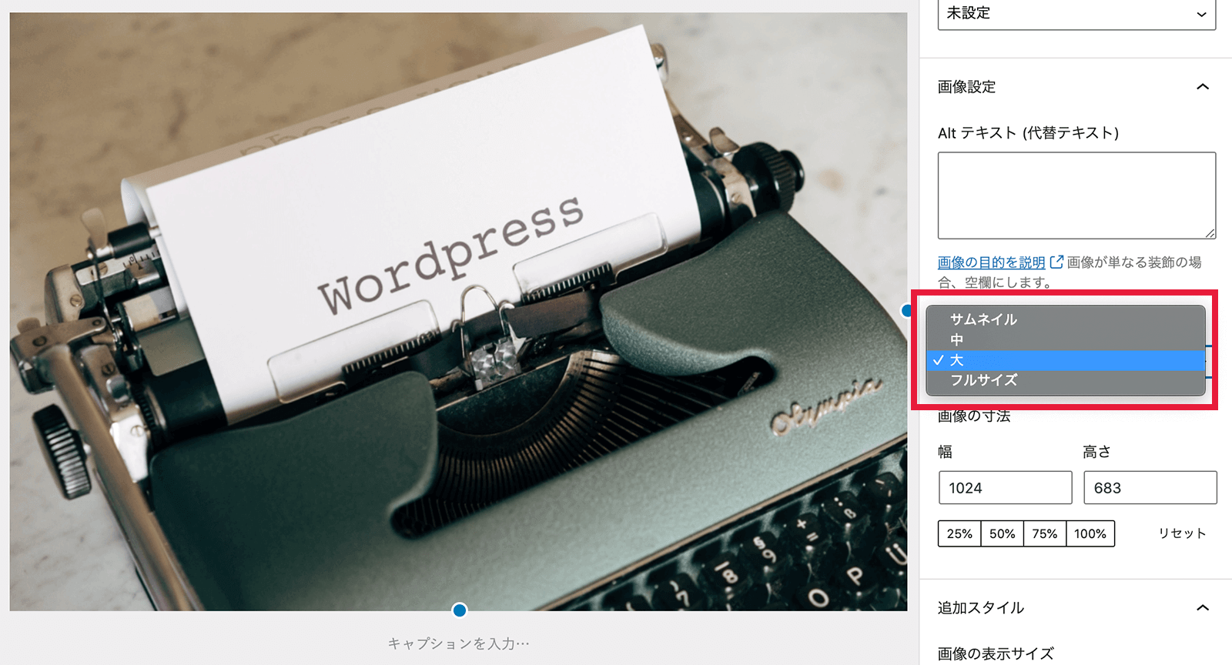Click the caption field キャプションを入力

[x=459, y=643]
